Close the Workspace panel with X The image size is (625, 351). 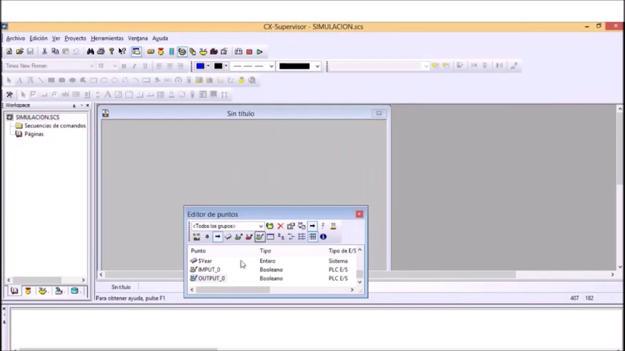coord(88,105)
